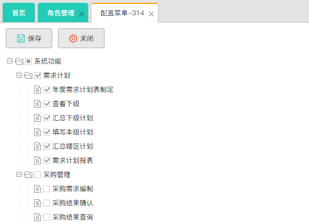
Task: Click the document icon for 汇总下级计划
Action: point(37,118)
